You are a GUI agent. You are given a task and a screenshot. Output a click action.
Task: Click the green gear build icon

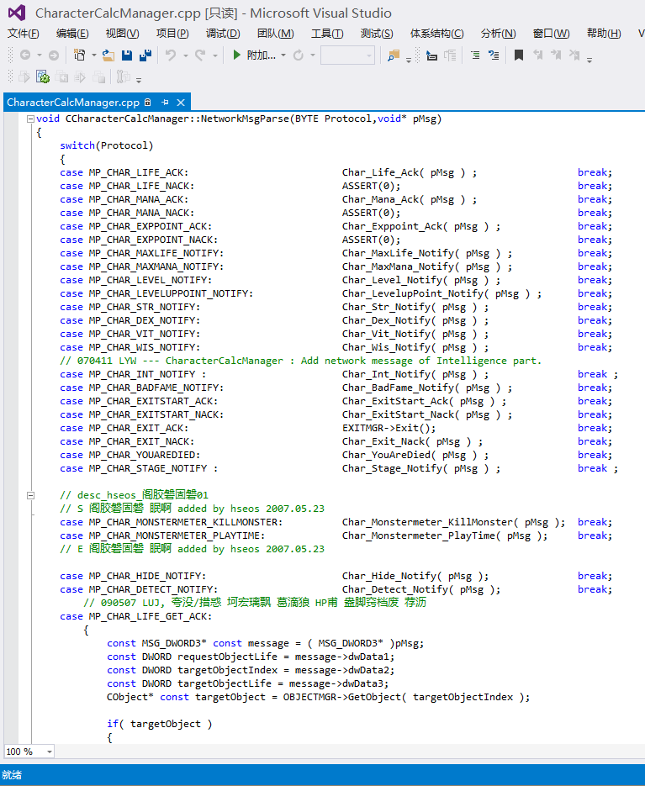coord(43,77)
